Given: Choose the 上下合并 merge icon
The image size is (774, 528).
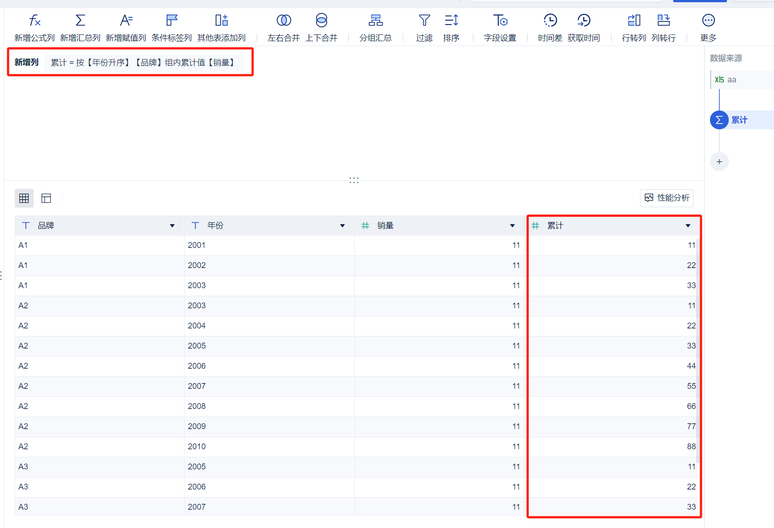Looking at the screenshot, I should click(x=321, y=21).
